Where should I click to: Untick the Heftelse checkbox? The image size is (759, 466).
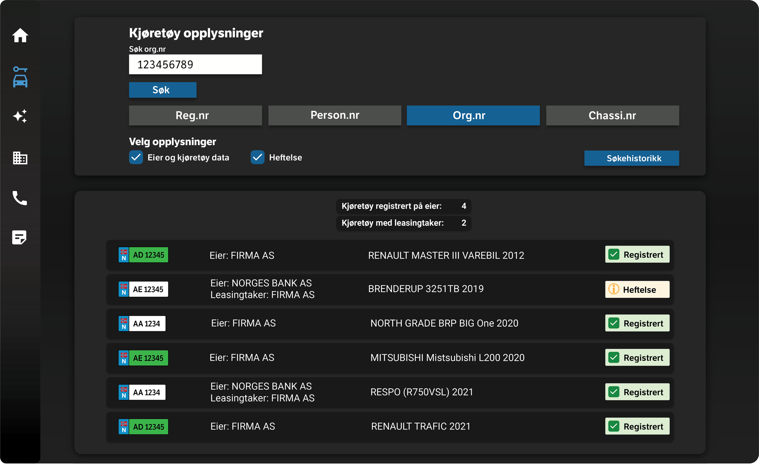(257, 157)
